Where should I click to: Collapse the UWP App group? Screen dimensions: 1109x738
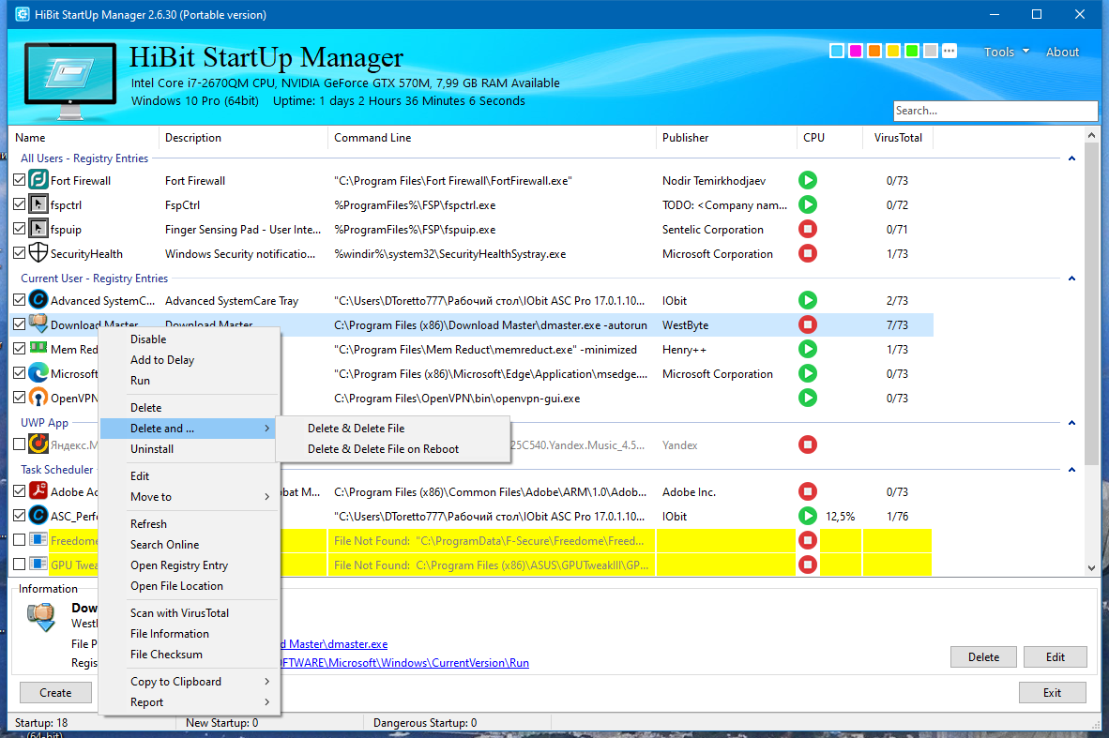1071,423
